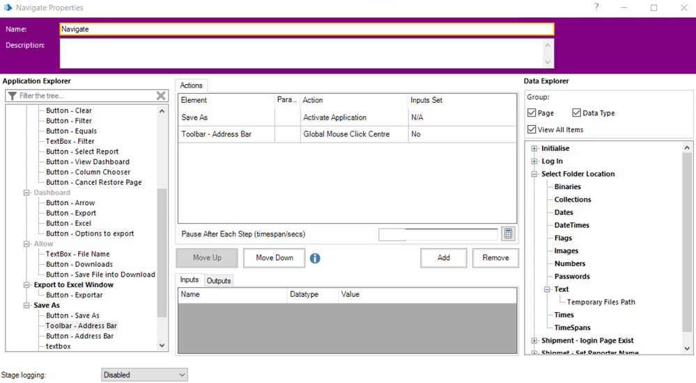Click the Pause After Each Step field
The width and height of the screenshot is (696, 383).
tap(438, 234)
